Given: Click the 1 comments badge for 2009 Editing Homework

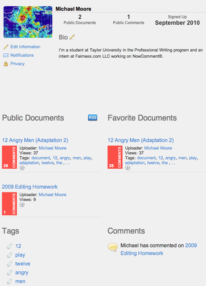Looking at the screenshot, I should coord(9,204).
